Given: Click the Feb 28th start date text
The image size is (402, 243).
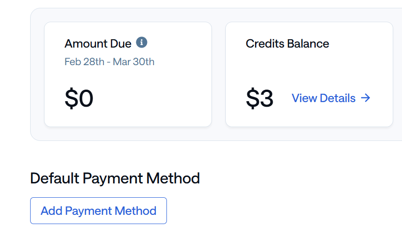Looking at the screenshot, I should click(x=84, y=62).
